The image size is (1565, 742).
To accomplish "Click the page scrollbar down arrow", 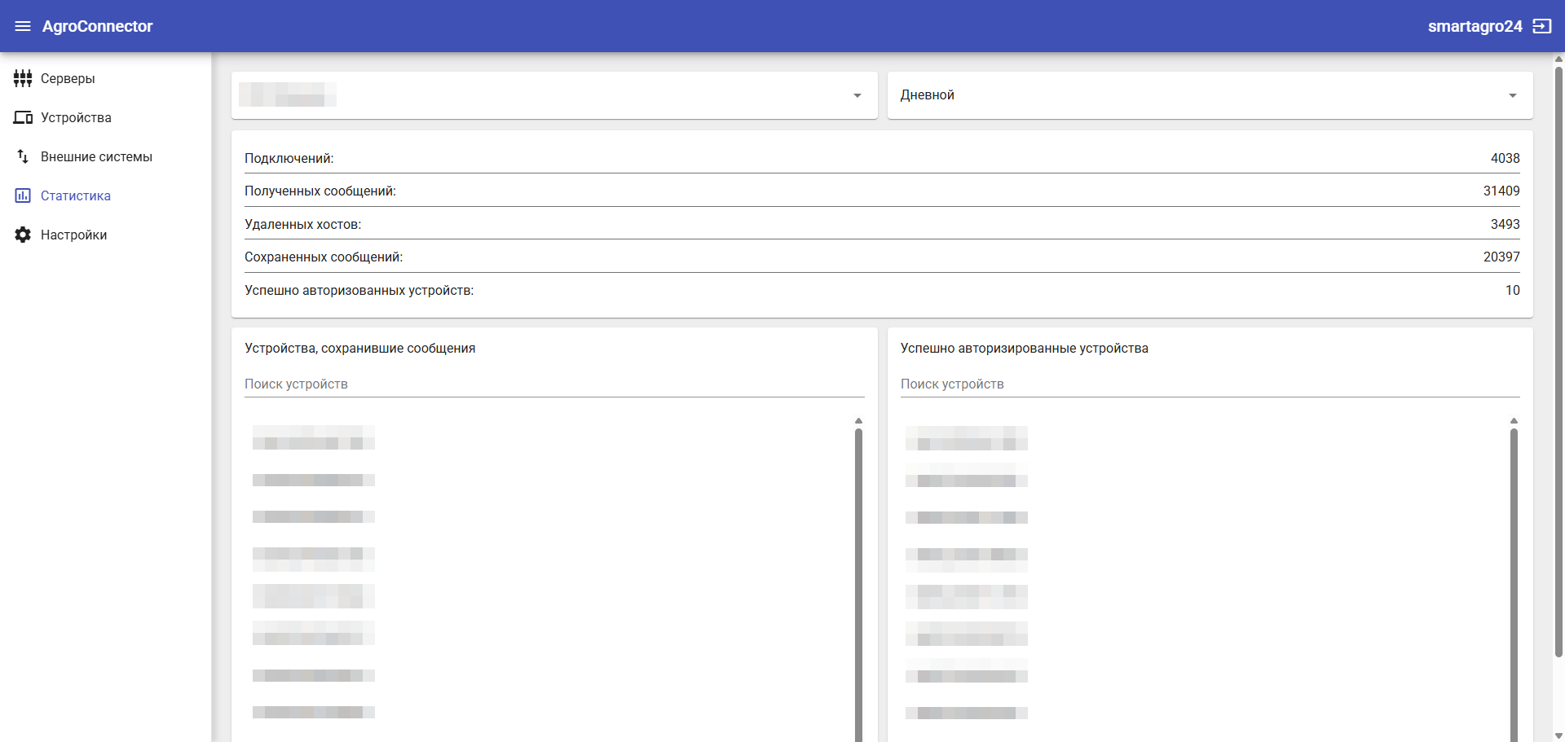I will click(x=1558, y=735).
